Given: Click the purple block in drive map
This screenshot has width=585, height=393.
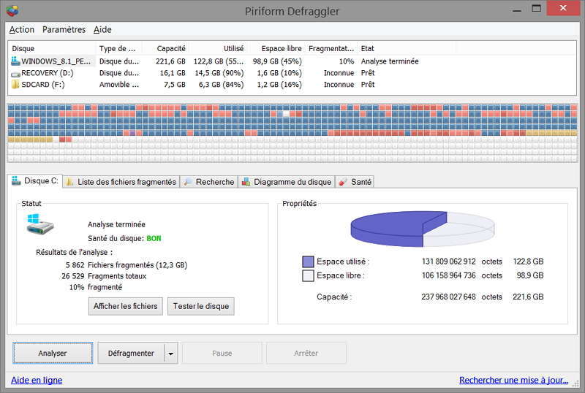Looking at the screenshot, I should click(x=132, y=133).
